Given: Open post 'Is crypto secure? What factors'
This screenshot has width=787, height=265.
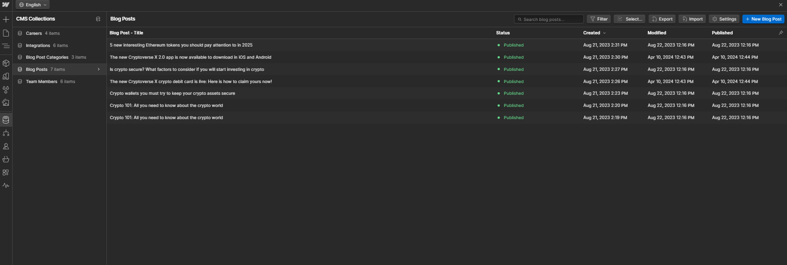Looking at the screenshot, I should pyautogui.click(x=187, y=69).
